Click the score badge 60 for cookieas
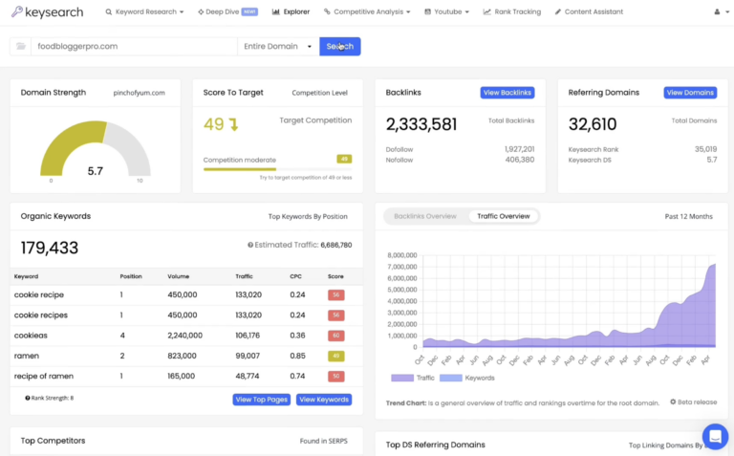Screen dimensions: 734x456 (335, 336)
